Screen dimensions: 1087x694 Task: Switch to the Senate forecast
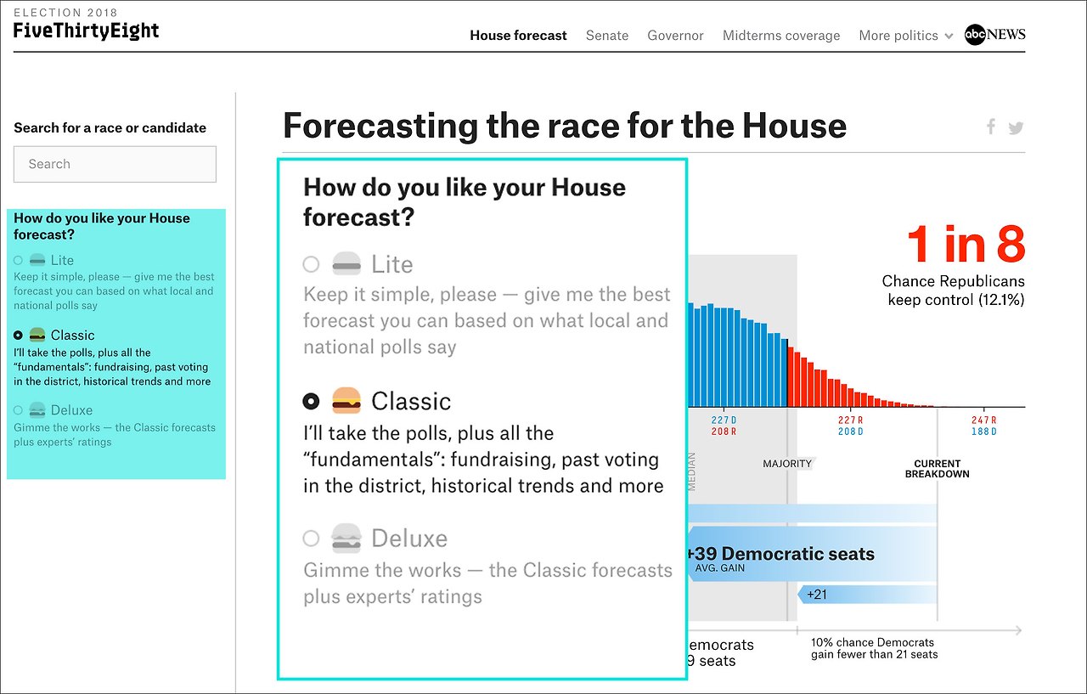click(606, 36)
